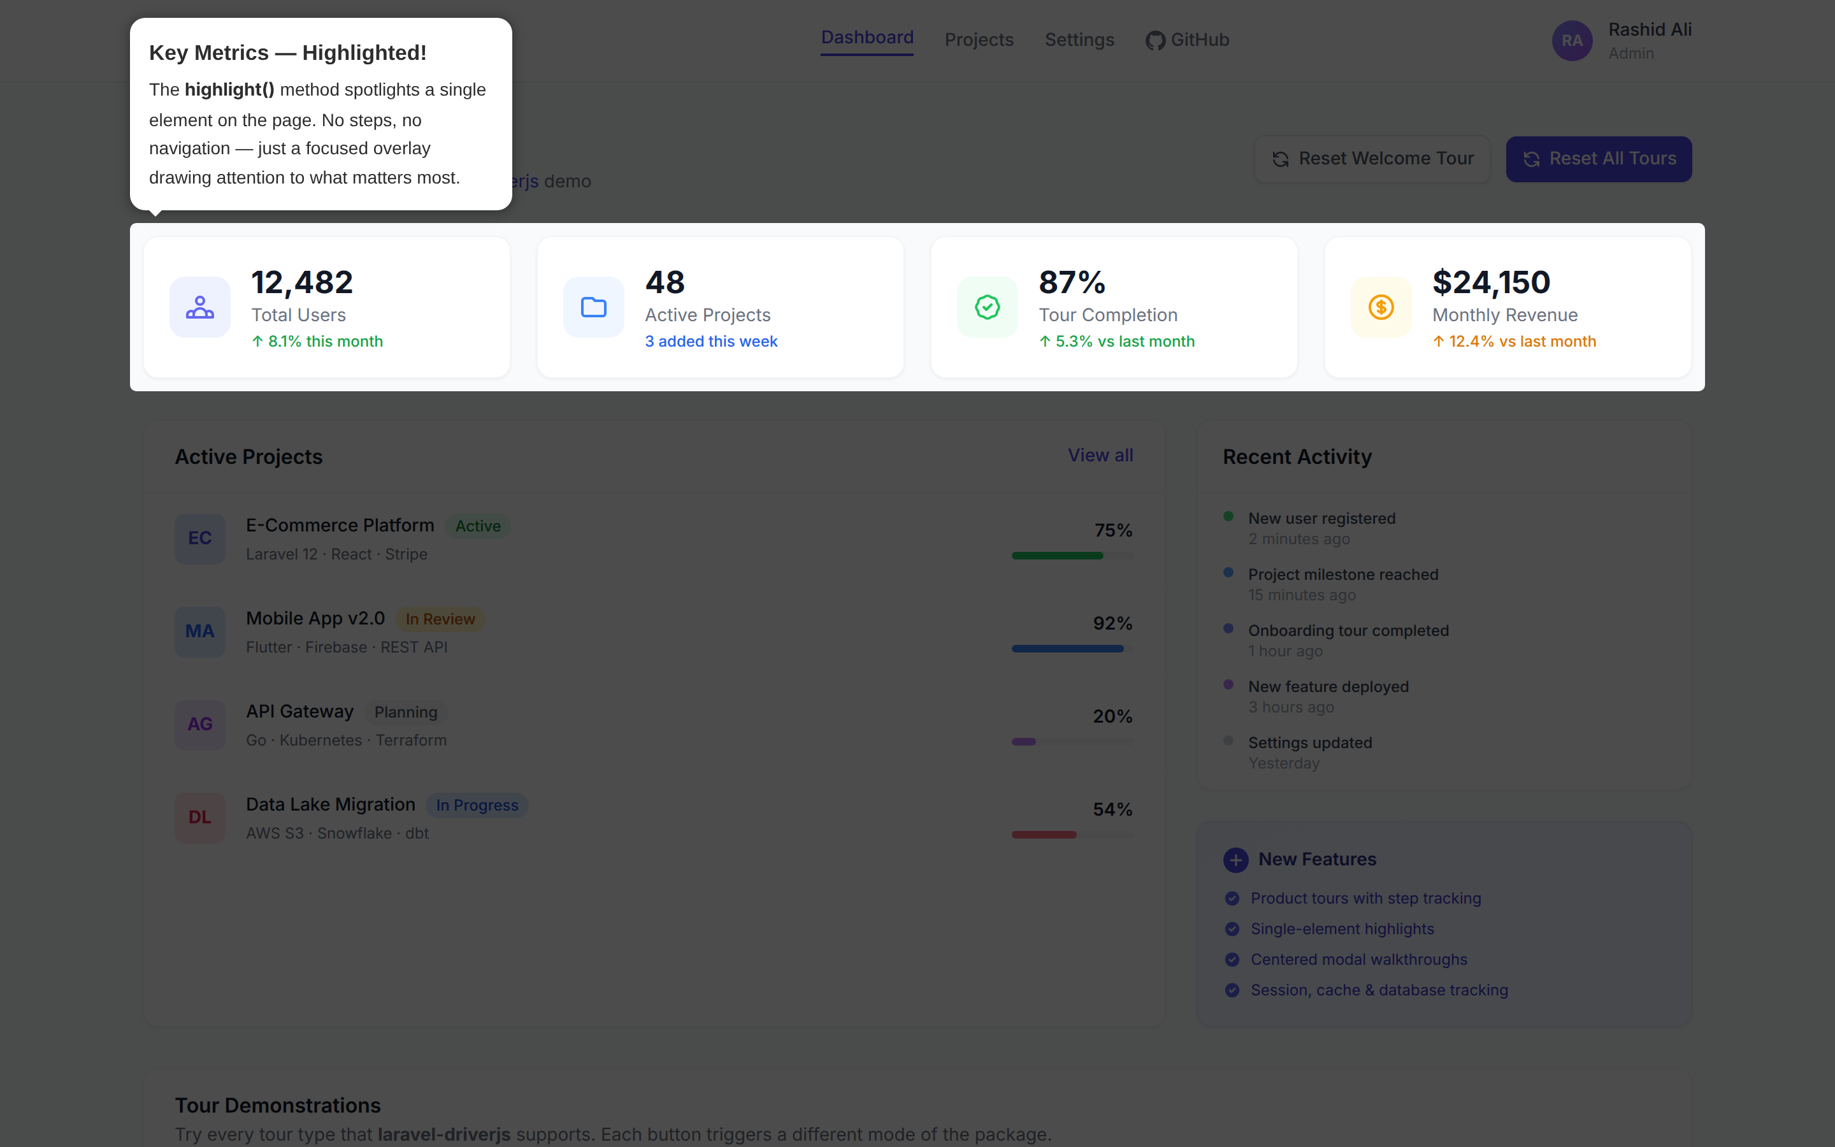Open the Mobile App v2.0 project title
Image resolution: width=1835 pixels, height=1147 pixels.
coord(315,618)
